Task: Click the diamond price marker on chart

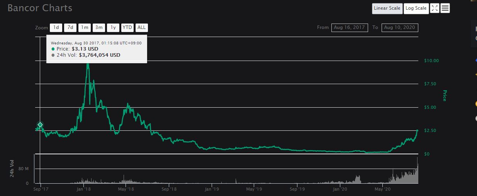Action: coord(40,125)
